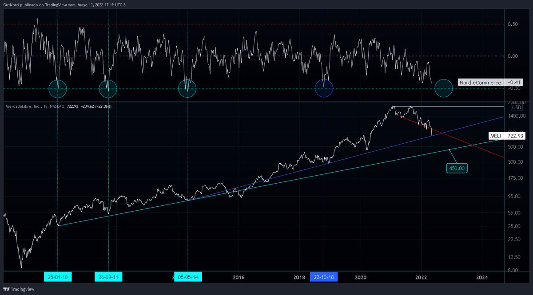This screenshot has height=295, width=533.
Task: Select the -204.62 (-22.06%) change value
Action: click(x=96, y=106)
